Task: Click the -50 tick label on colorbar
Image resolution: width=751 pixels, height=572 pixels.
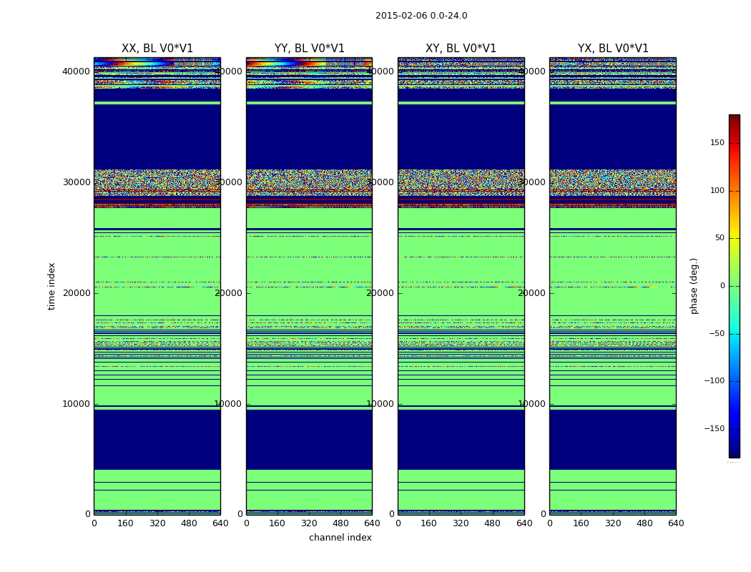Action: [716, 334]
